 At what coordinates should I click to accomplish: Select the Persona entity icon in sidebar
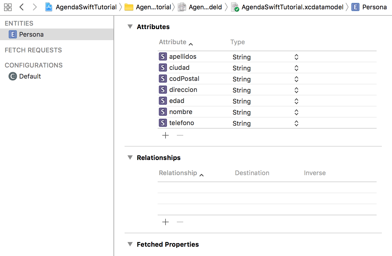pos(12,34)
